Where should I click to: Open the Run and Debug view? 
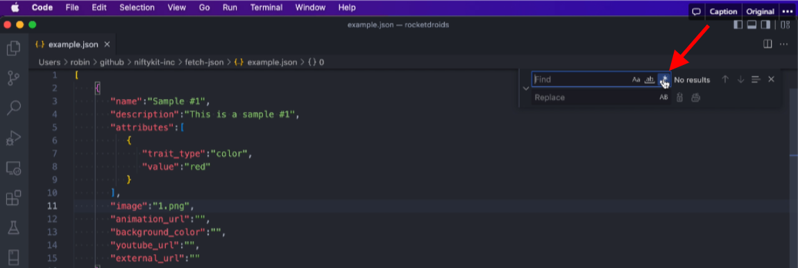(13, 138)
